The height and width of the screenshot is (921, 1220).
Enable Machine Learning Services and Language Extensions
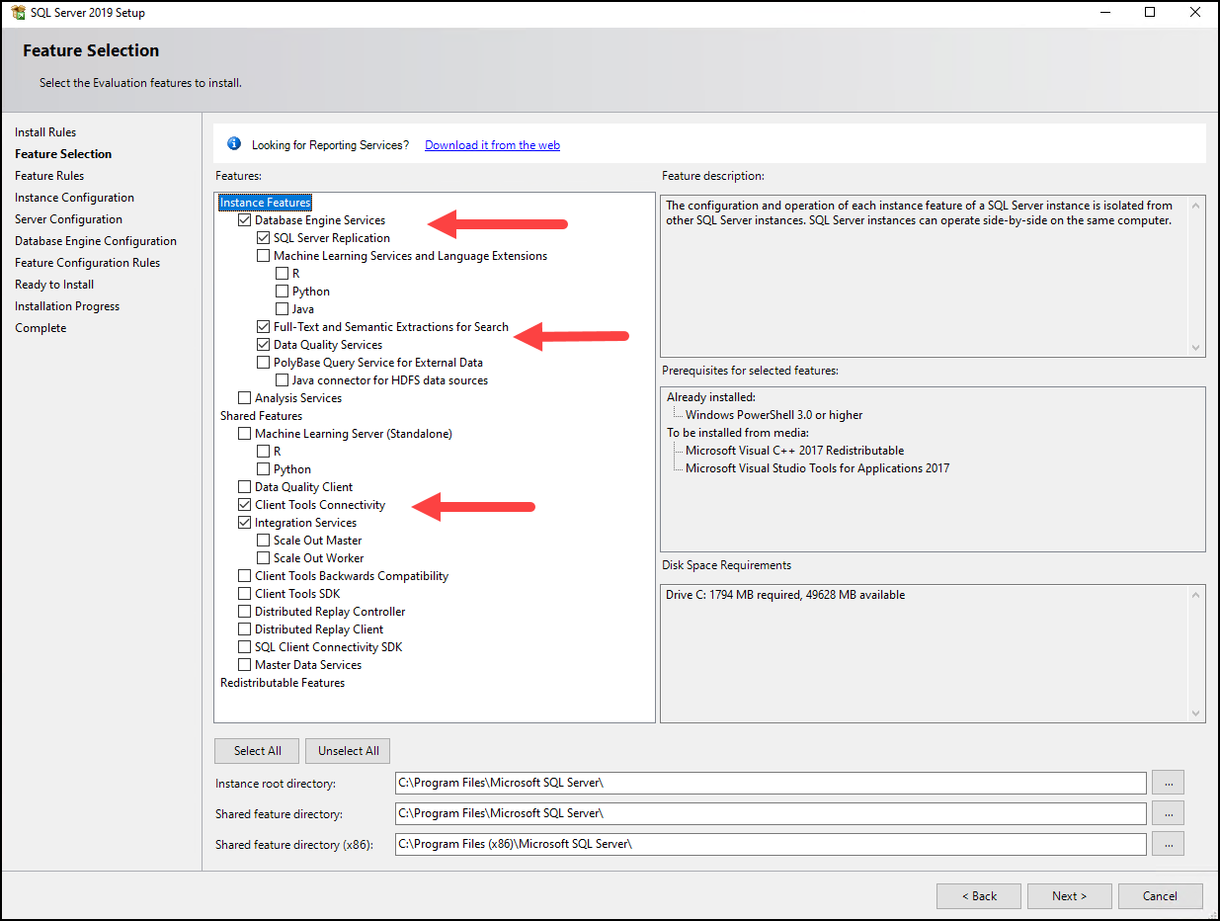click(264, 256)
